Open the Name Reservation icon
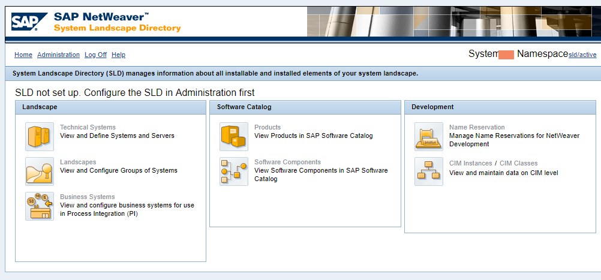Image resolution: width=601 pixels, height=280 pixels. pyautogui.click(x=429, y=137)
